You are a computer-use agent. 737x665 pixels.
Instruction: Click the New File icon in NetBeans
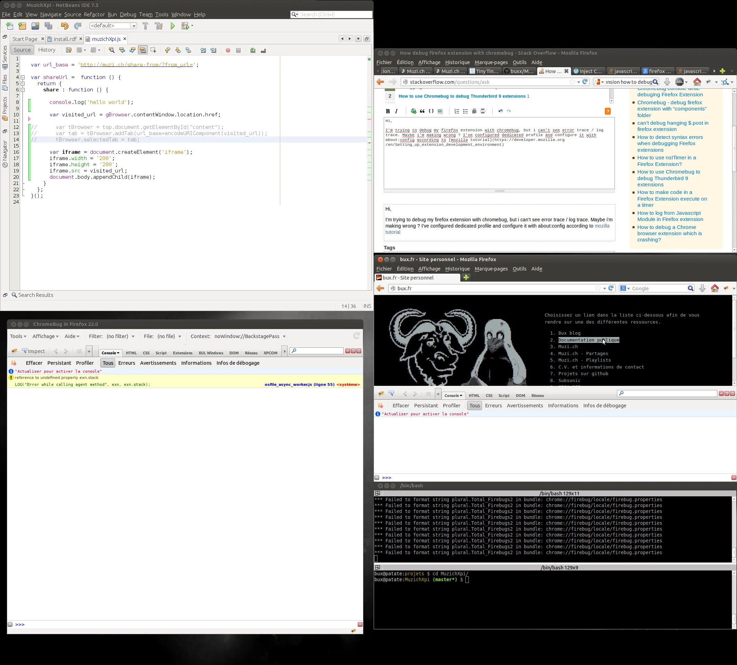tap(10, 26)
